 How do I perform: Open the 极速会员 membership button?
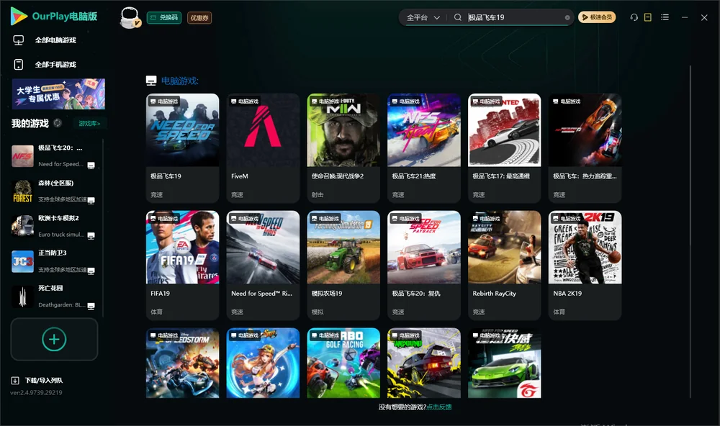[597, 17]
